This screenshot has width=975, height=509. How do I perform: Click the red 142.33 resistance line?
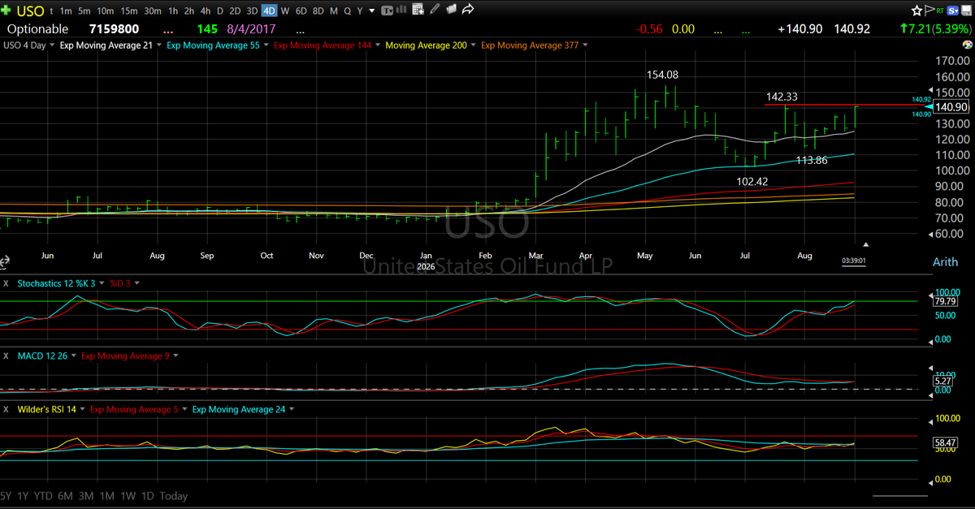click(845, 105)
